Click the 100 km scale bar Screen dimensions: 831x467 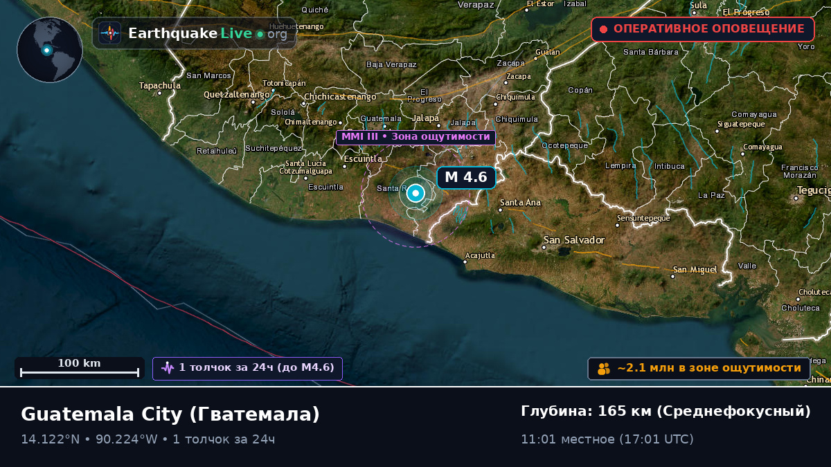tap(80, 368)
